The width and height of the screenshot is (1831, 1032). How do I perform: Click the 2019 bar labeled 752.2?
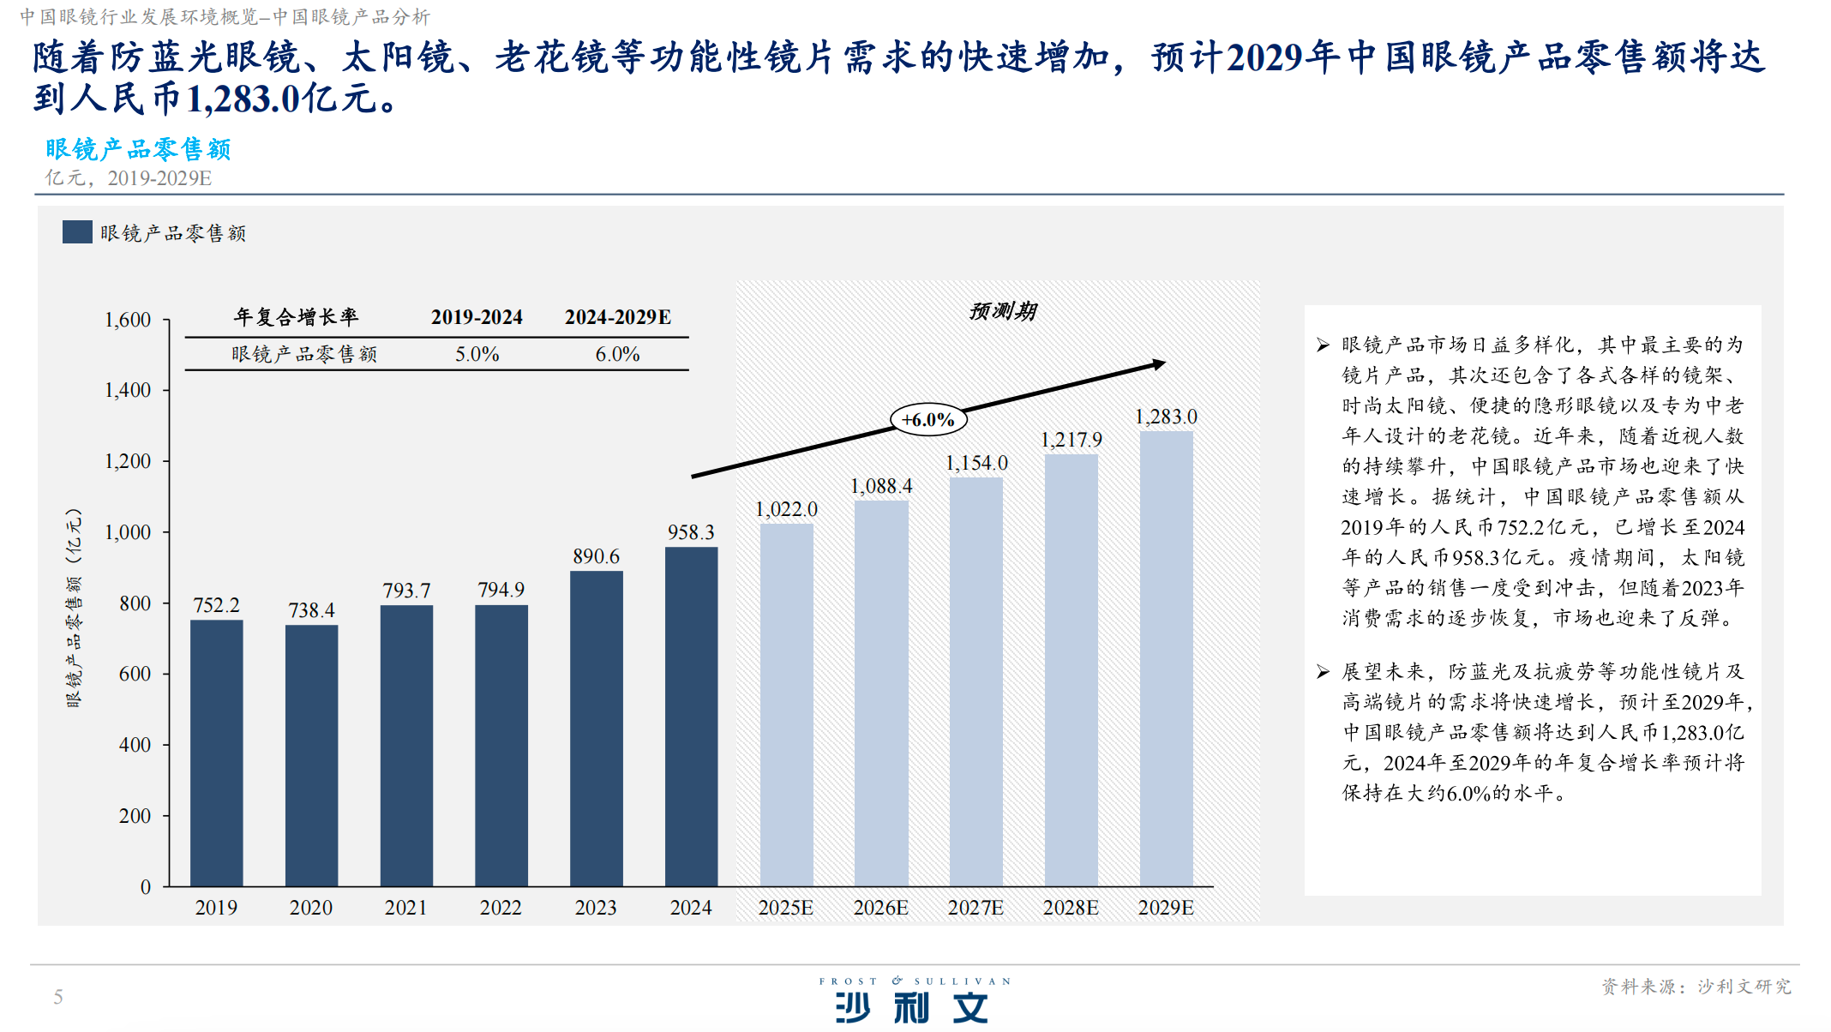click(x=216, y=753)
